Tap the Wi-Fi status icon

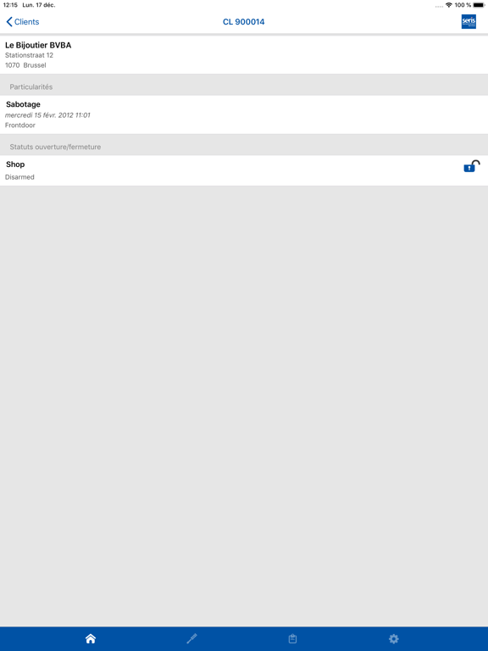pos(448,5)
